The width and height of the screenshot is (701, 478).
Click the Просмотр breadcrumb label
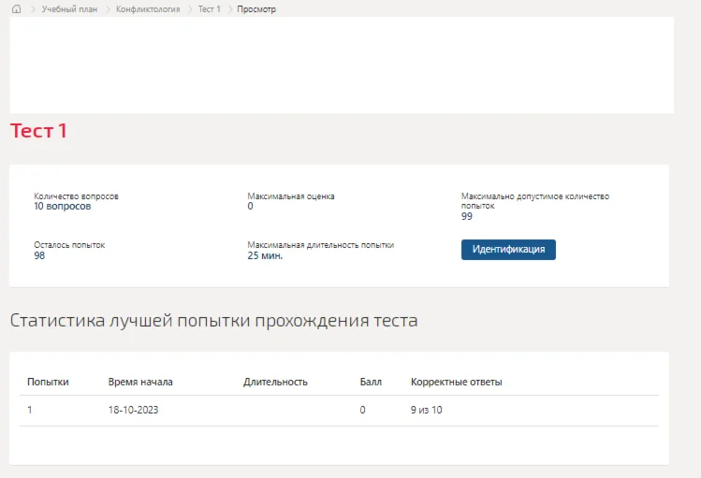[x=256, y=8]
